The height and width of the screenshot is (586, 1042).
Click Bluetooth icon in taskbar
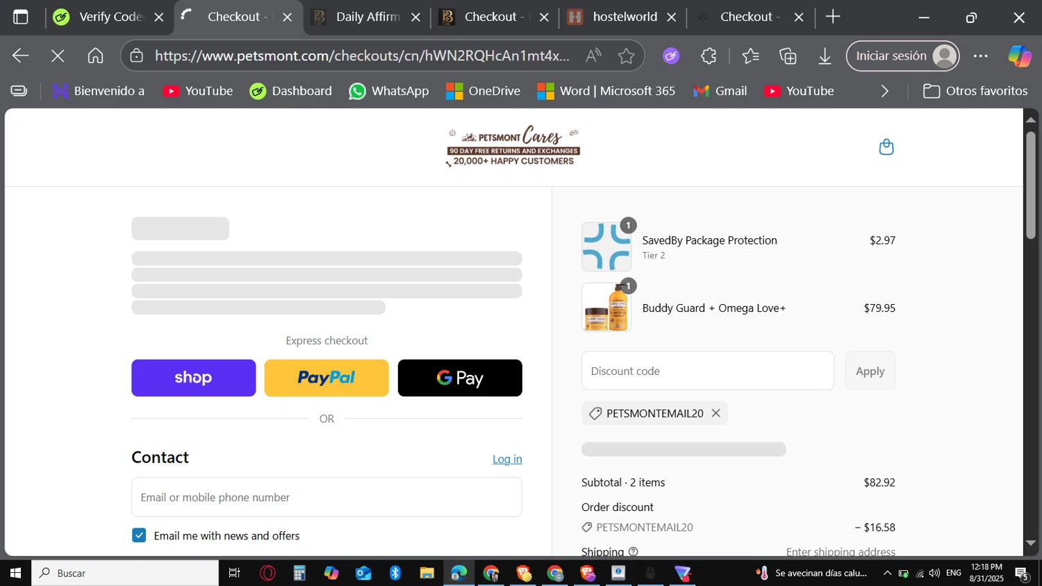(x=395, y=573)
